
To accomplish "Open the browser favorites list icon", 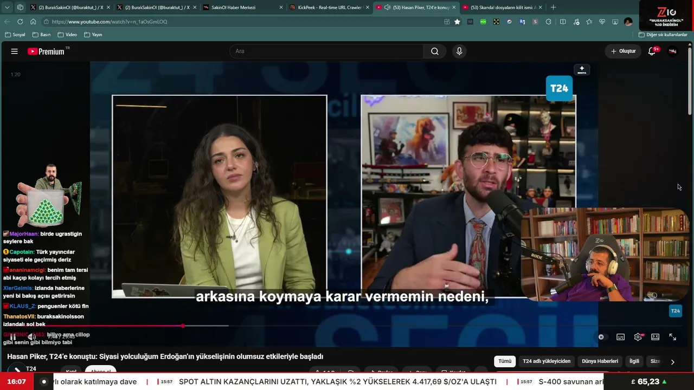I will click(x=589, y=22).
